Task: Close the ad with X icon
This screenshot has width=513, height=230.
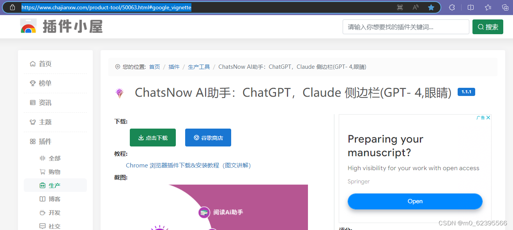Action: click(x=488, y=118)
